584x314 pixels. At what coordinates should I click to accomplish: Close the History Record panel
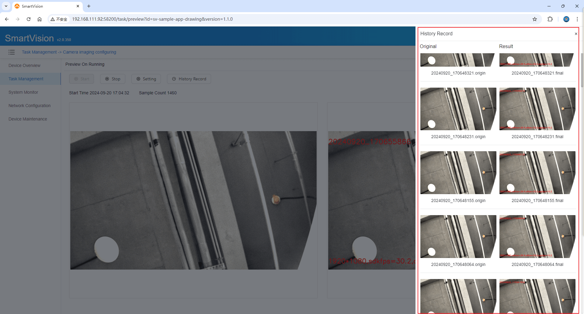576,34
